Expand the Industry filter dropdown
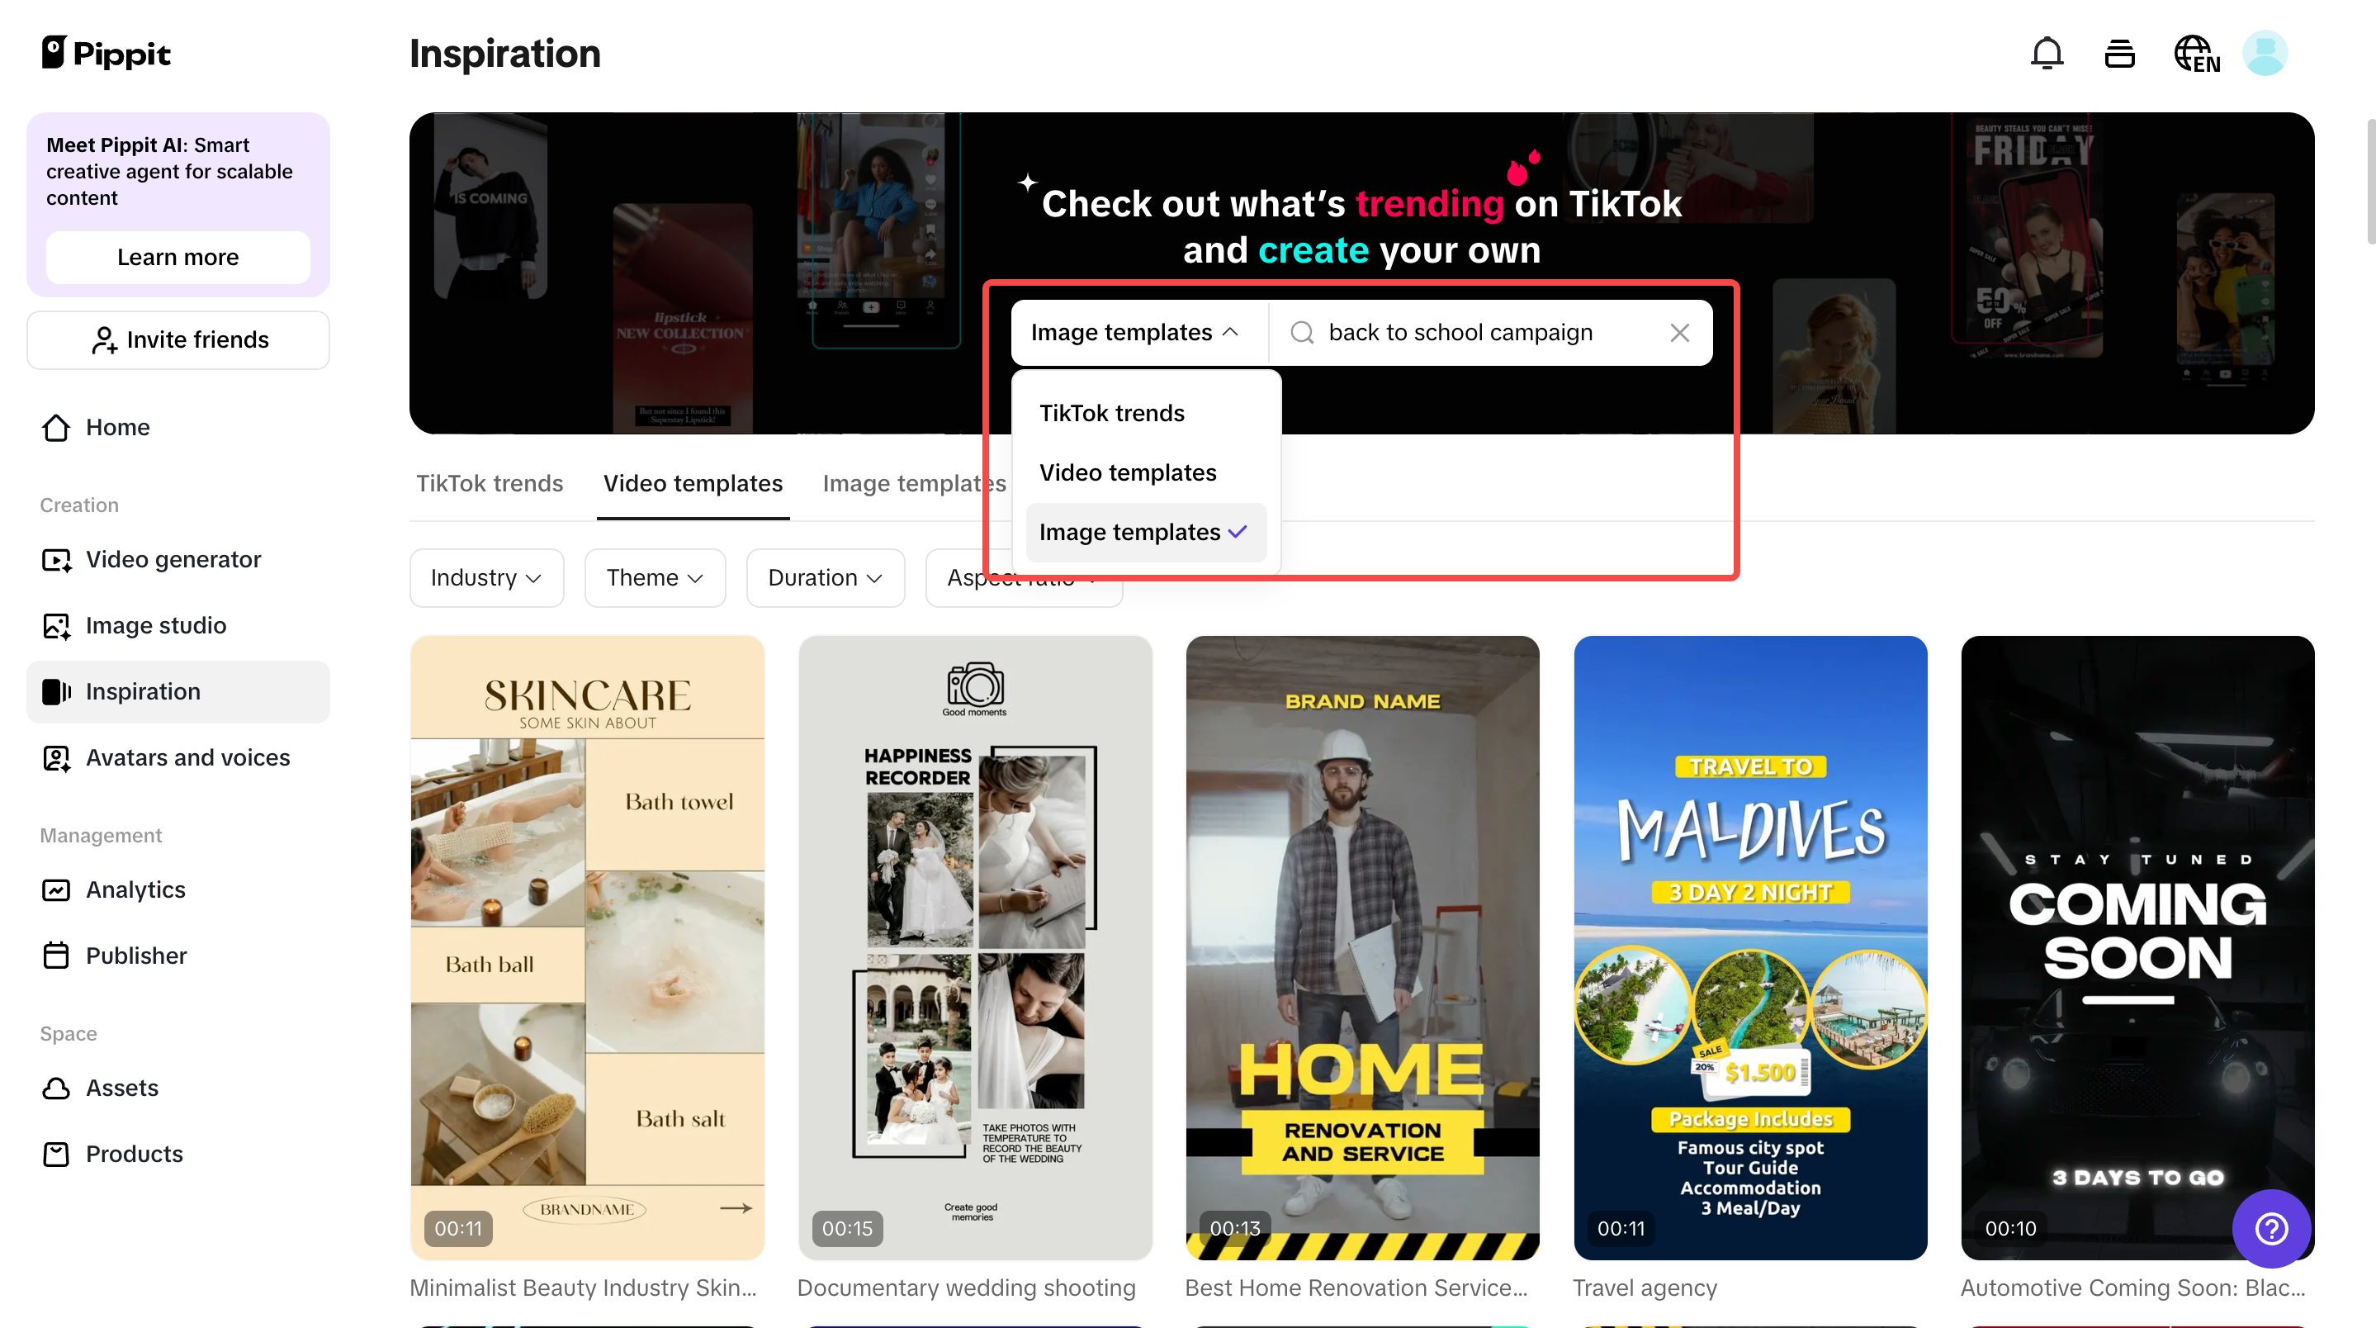The image size is (2376, 1328). pyautogui.click(x=486, y=578)
